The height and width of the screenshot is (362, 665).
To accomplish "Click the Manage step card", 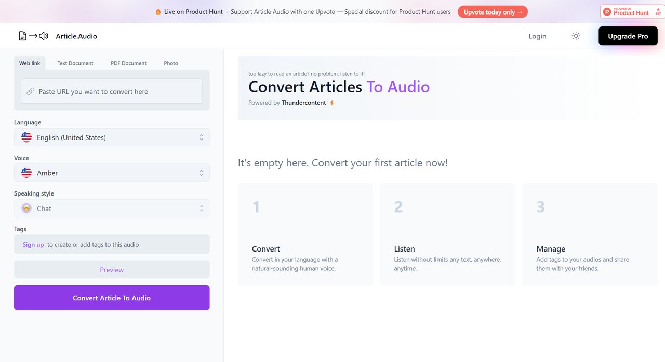I will (590, 234).
